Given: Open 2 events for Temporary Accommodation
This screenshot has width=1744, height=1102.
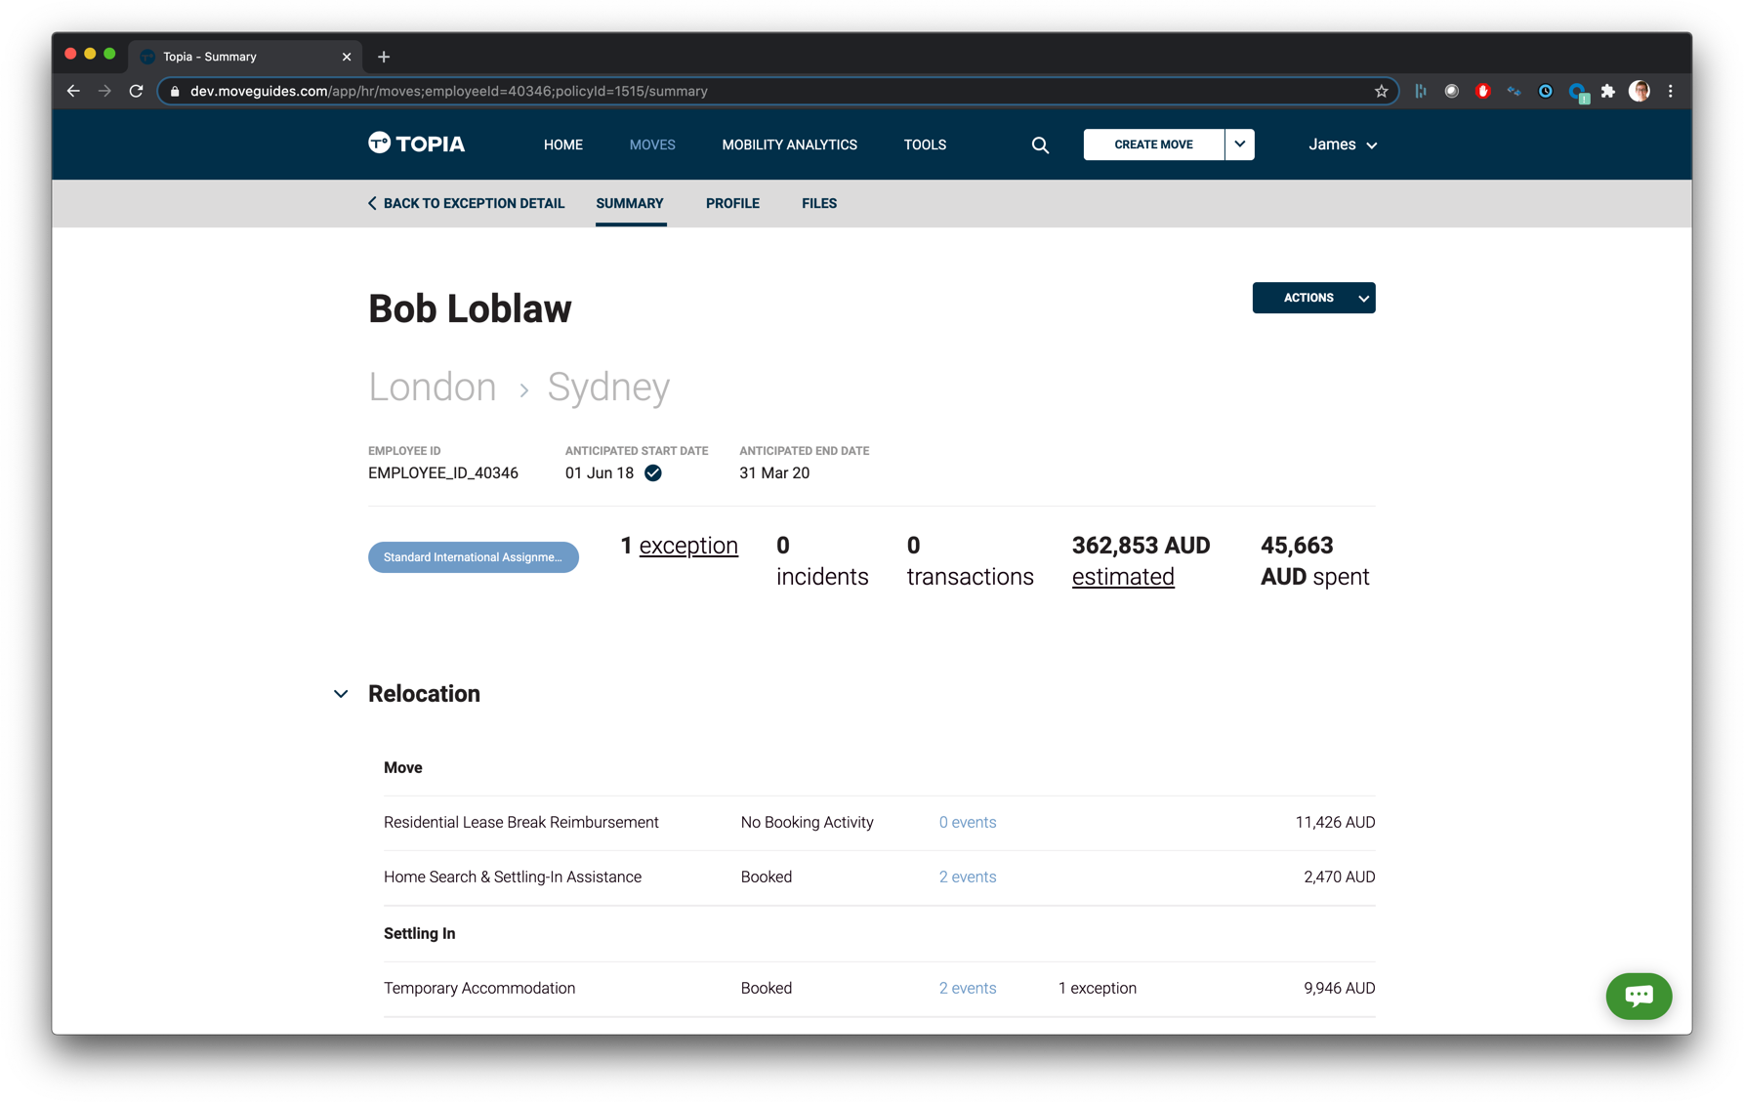Looking at the screenshot, I should click(x=968, y=988).
